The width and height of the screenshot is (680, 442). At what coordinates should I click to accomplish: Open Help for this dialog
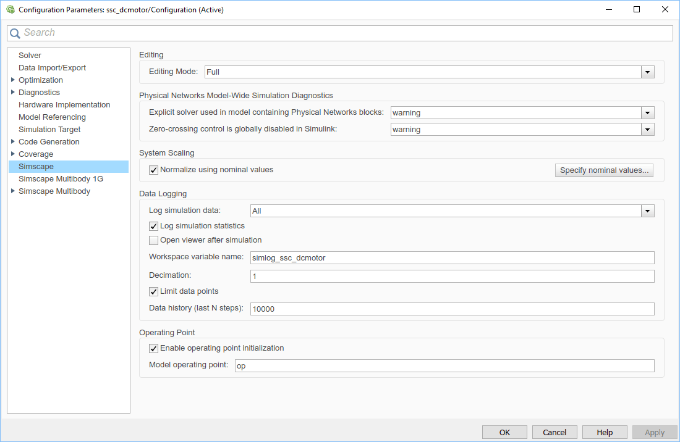(x=605, y=432)
